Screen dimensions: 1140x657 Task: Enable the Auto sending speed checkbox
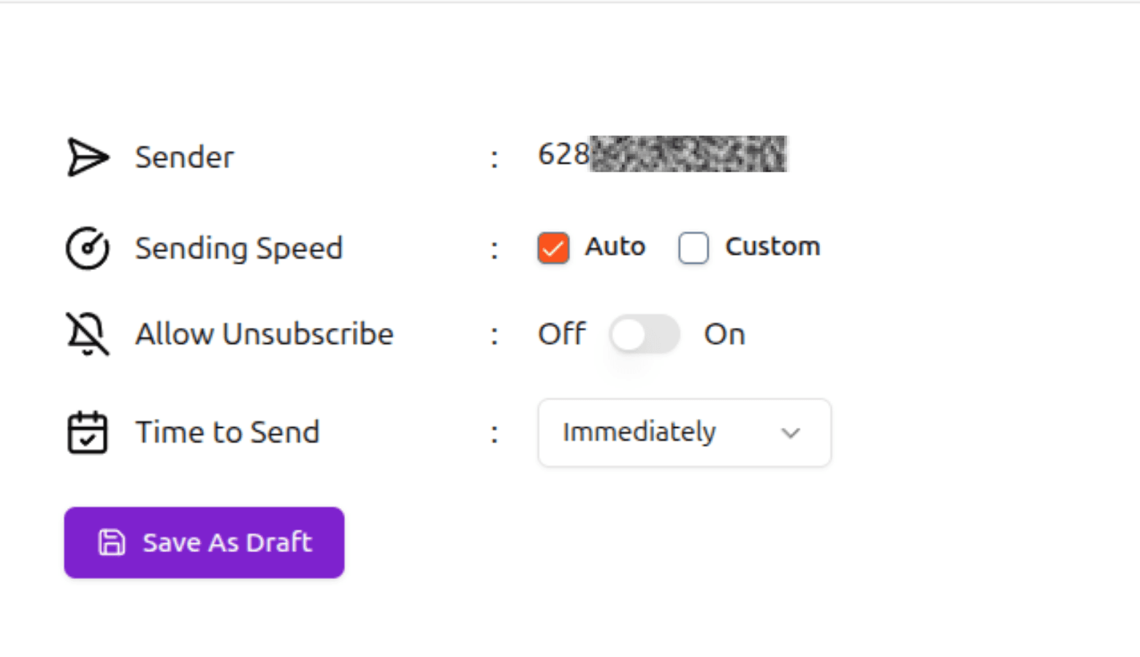[x=553, y=247]
